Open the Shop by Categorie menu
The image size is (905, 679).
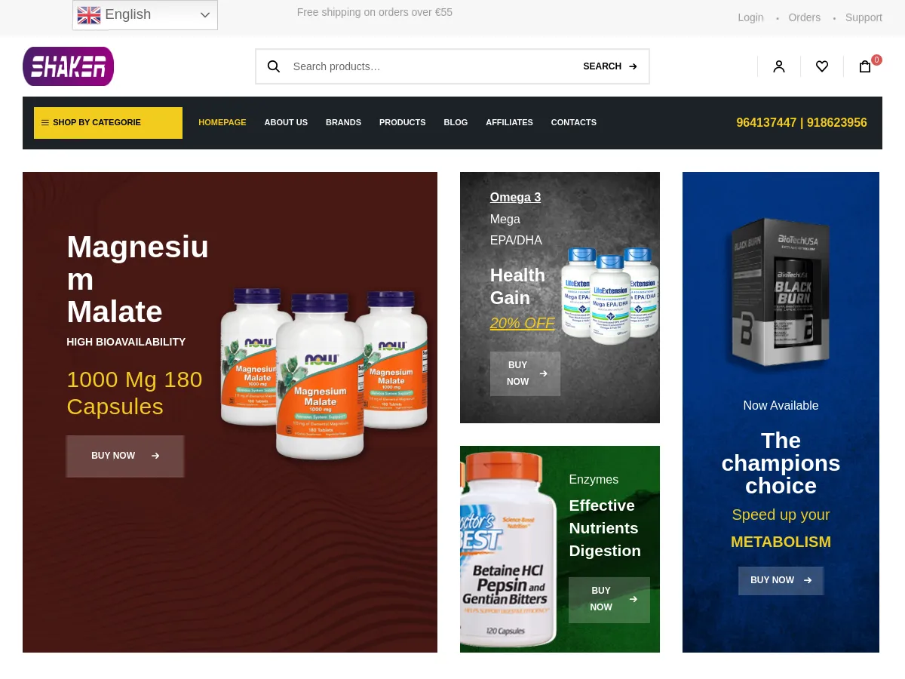click(108, 123)
